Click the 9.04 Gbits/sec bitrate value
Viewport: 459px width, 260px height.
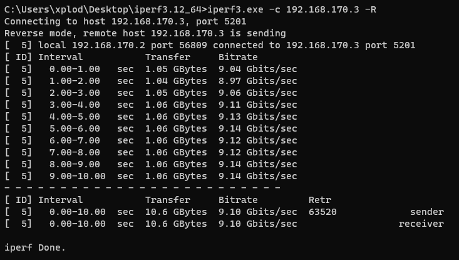pos(257,69)
